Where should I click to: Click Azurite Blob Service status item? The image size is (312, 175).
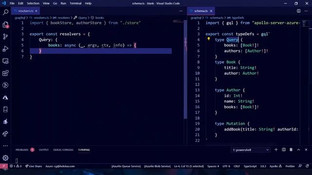(157, 166)
